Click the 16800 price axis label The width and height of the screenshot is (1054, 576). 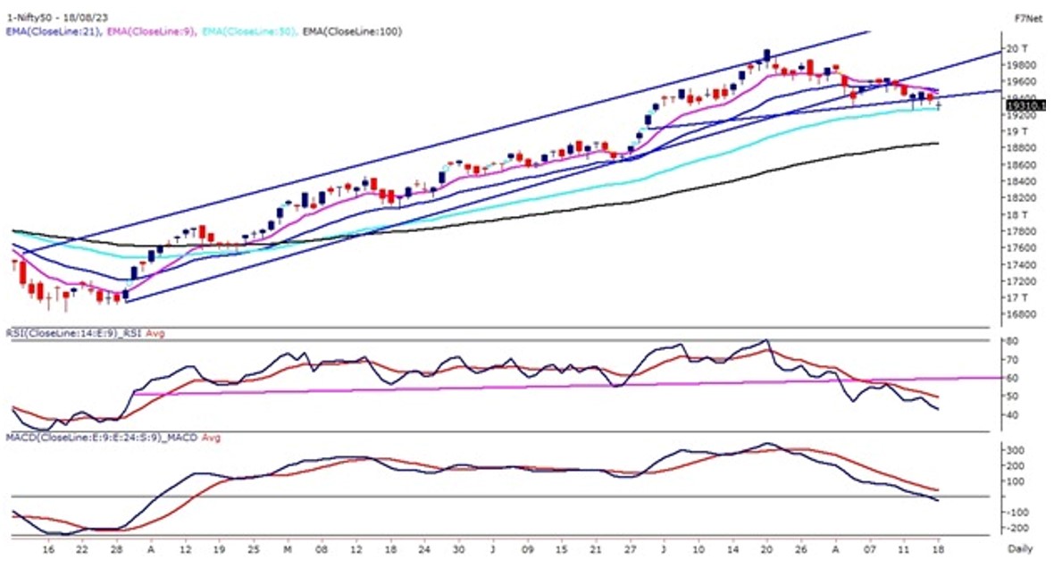(1020, 313)
